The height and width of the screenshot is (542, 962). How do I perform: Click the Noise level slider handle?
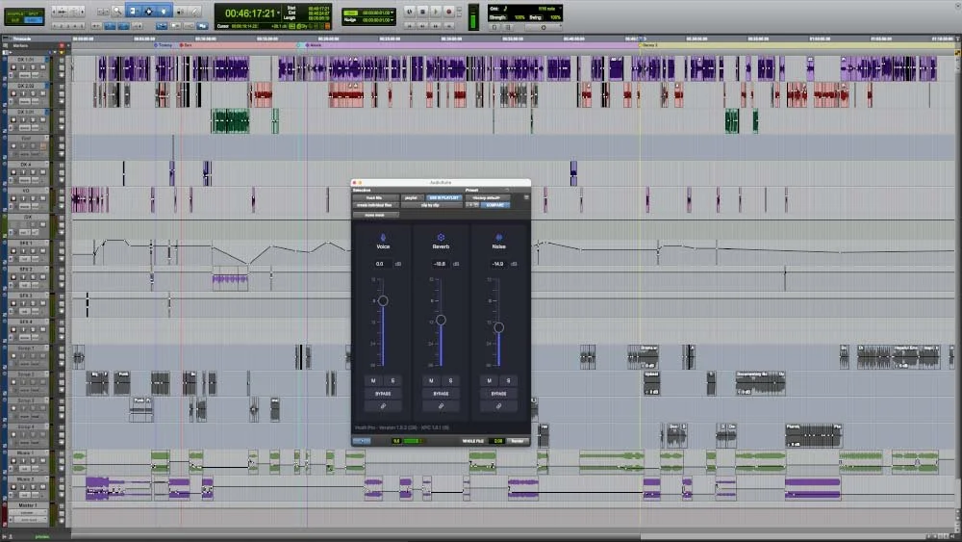498,327
